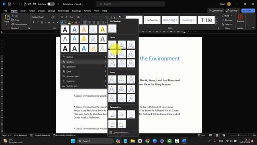This screenshot has width=257, height=145.
Task: Select first Perspective shadow preset
Action: click(x=112, y=114)
